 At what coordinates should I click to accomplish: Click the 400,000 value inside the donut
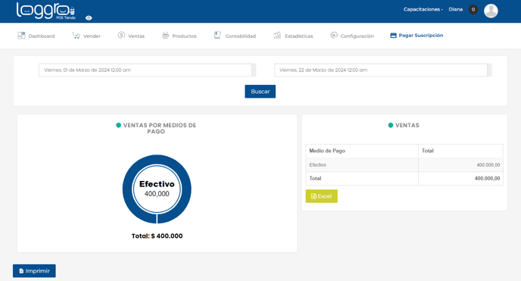coord(157,194)
